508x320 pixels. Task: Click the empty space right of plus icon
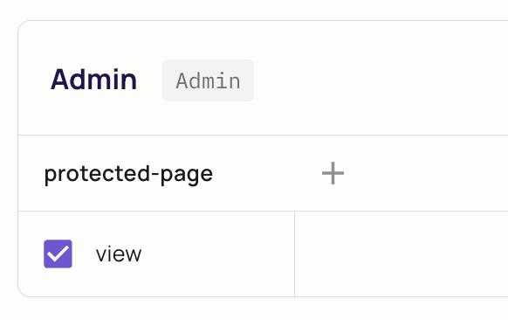(426, 173)
